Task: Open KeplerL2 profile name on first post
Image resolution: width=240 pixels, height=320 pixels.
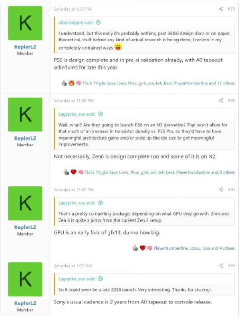Action: (x=25, y=47)
